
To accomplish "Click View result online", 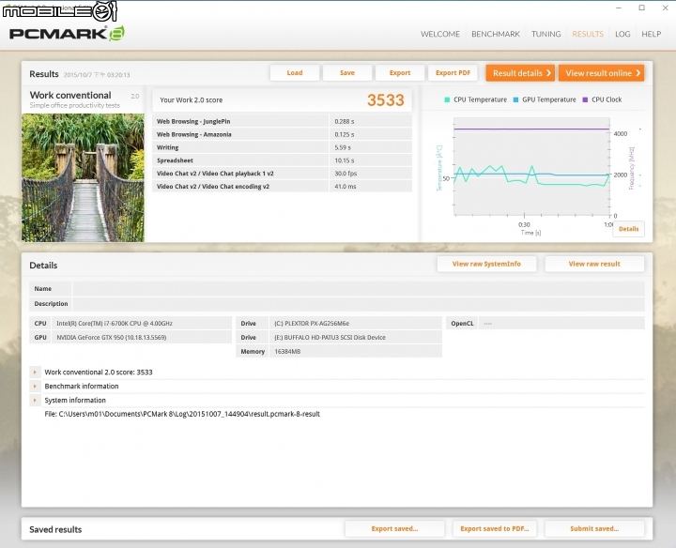I will 602,73.
